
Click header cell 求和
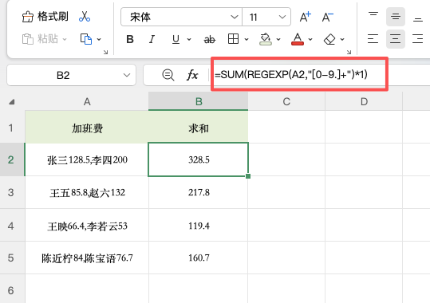(199, 128)
